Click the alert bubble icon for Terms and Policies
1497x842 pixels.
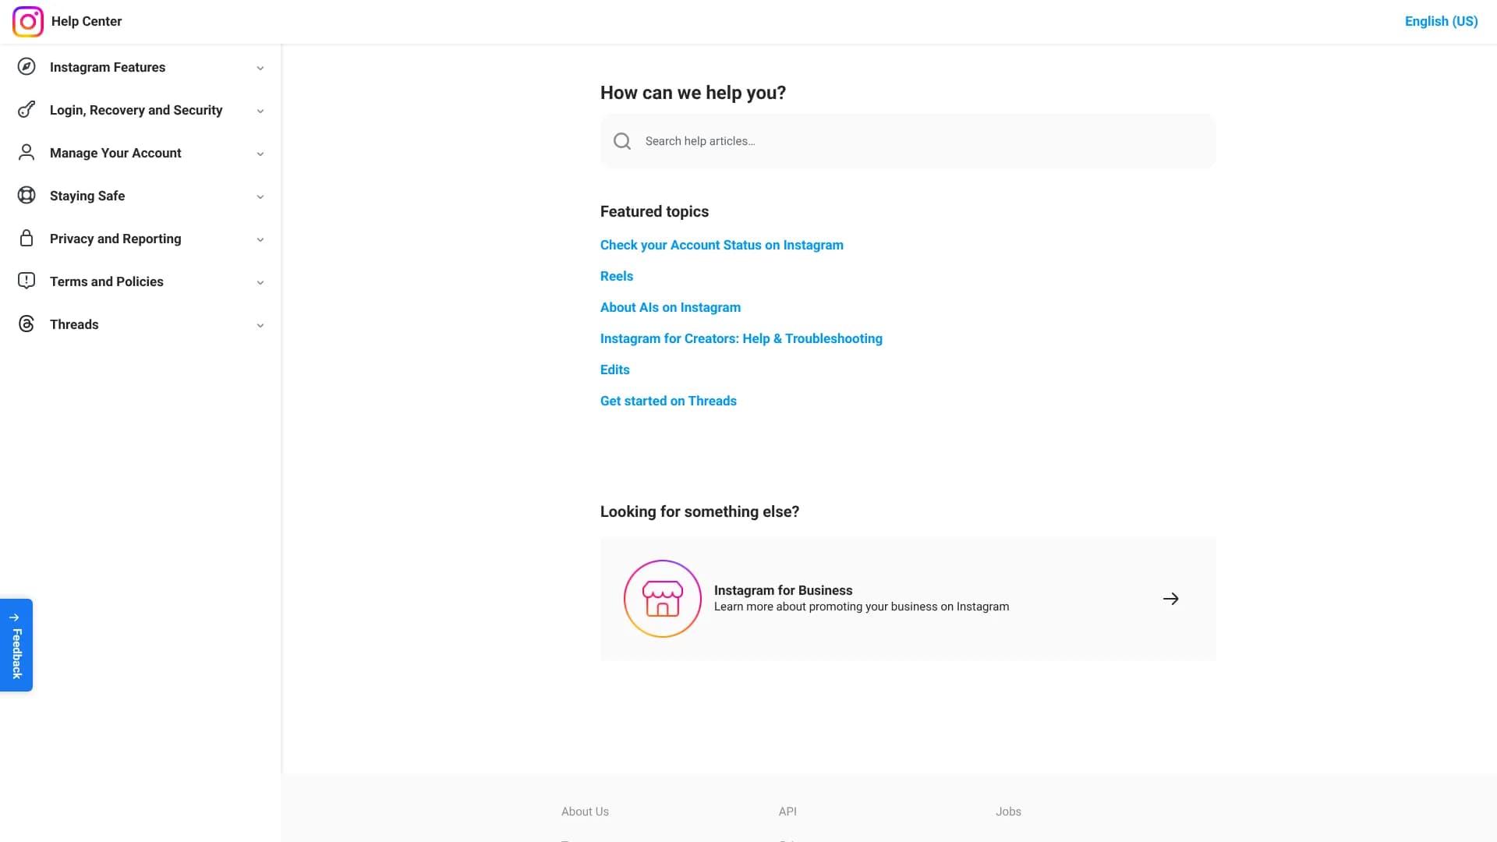click(x=27, y=281)
